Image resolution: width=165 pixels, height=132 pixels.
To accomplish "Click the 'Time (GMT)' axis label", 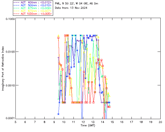I will point(88,126).
